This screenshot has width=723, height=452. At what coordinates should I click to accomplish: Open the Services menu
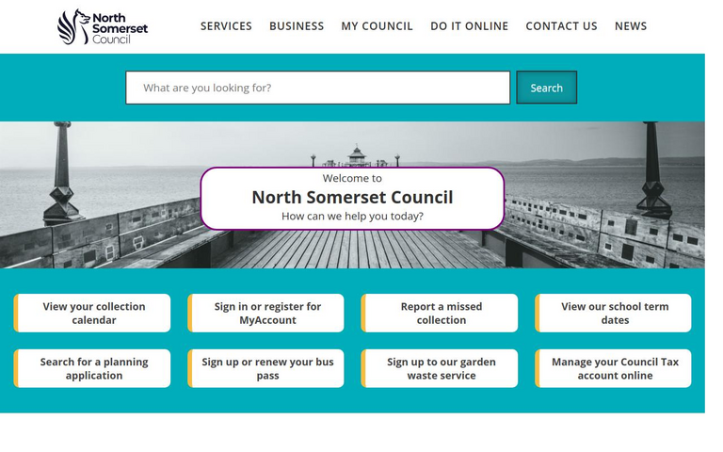coord(226,26)
